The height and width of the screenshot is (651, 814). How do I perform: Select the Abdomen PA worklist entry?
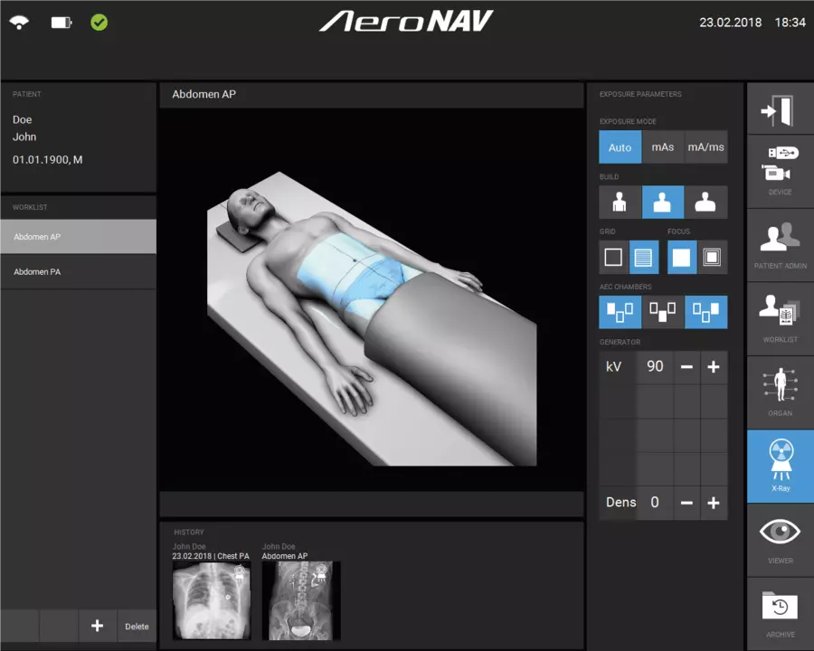coord(37,270)
